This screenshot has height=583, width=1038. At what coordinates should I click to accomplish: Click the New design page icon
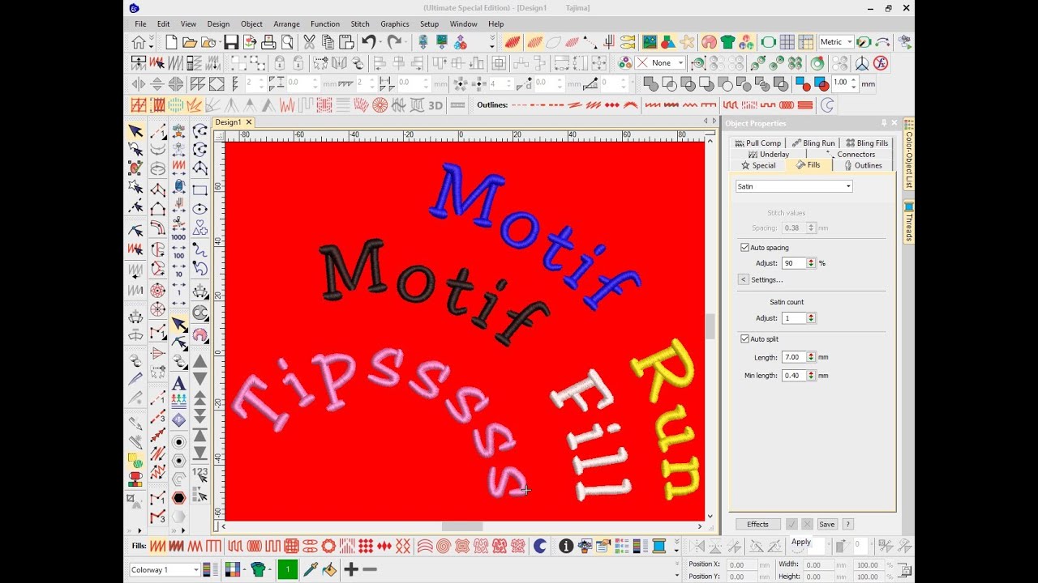pos(171,43)
